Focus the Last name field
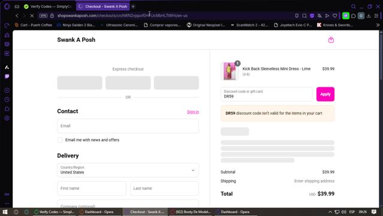Image resolution: width=383 pixels, height=216 pixels. [x=164, y=188]
